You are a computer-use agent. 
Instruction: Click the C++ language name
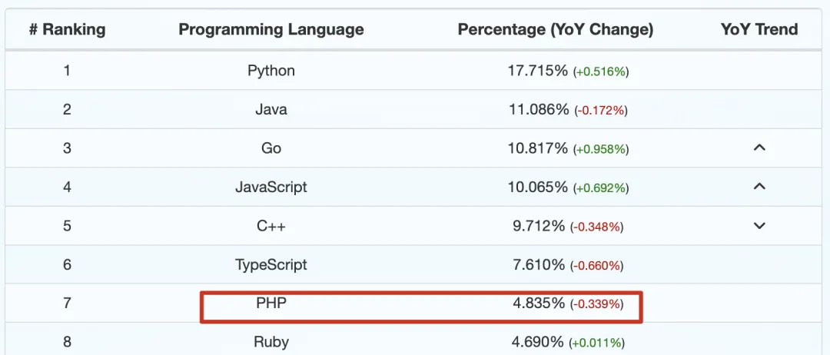(x=271, y=226)
